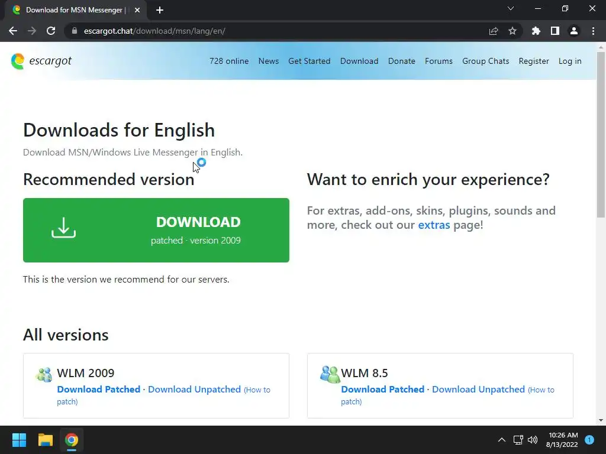The width and height of the screenshot is (606, 454).
Task: Open the Register nav link
Action: [534, 61]
